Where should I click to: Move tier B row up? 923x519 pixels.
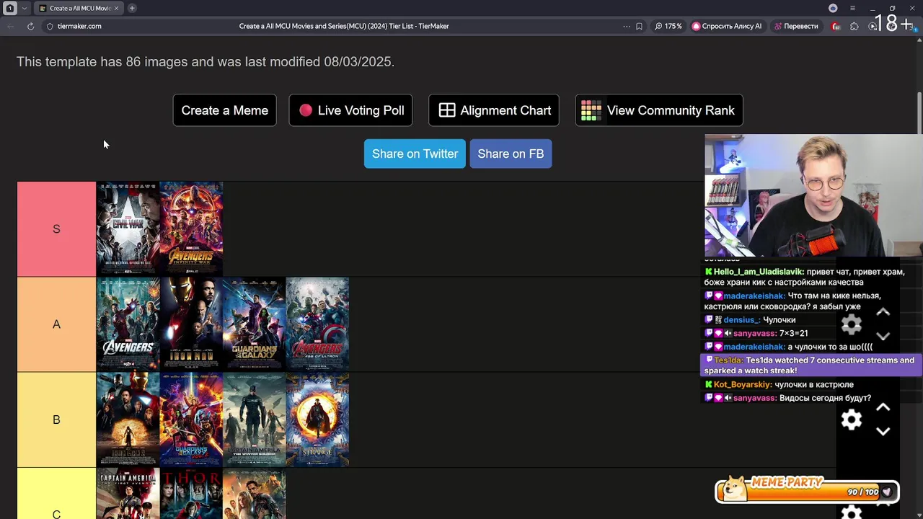(883, 407)
